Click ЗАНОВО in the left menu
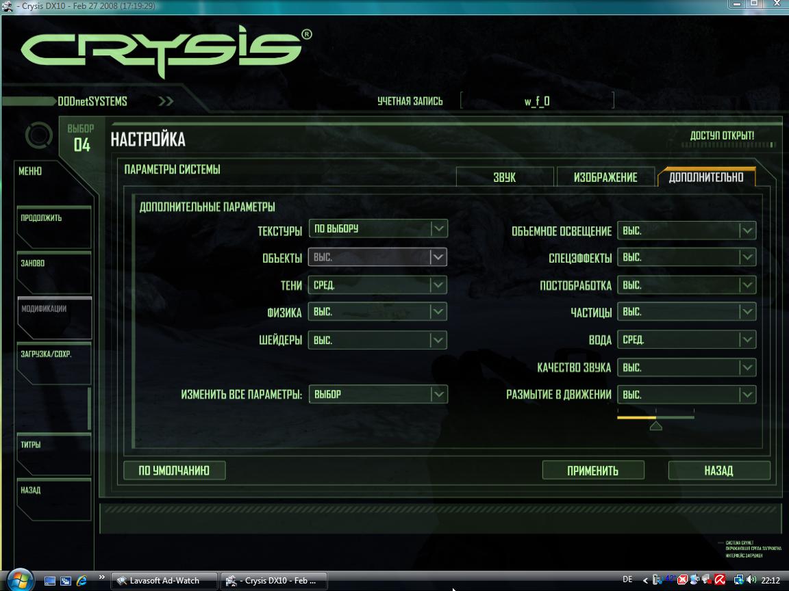This screenshot has width=789, height=591. [54, 272]
